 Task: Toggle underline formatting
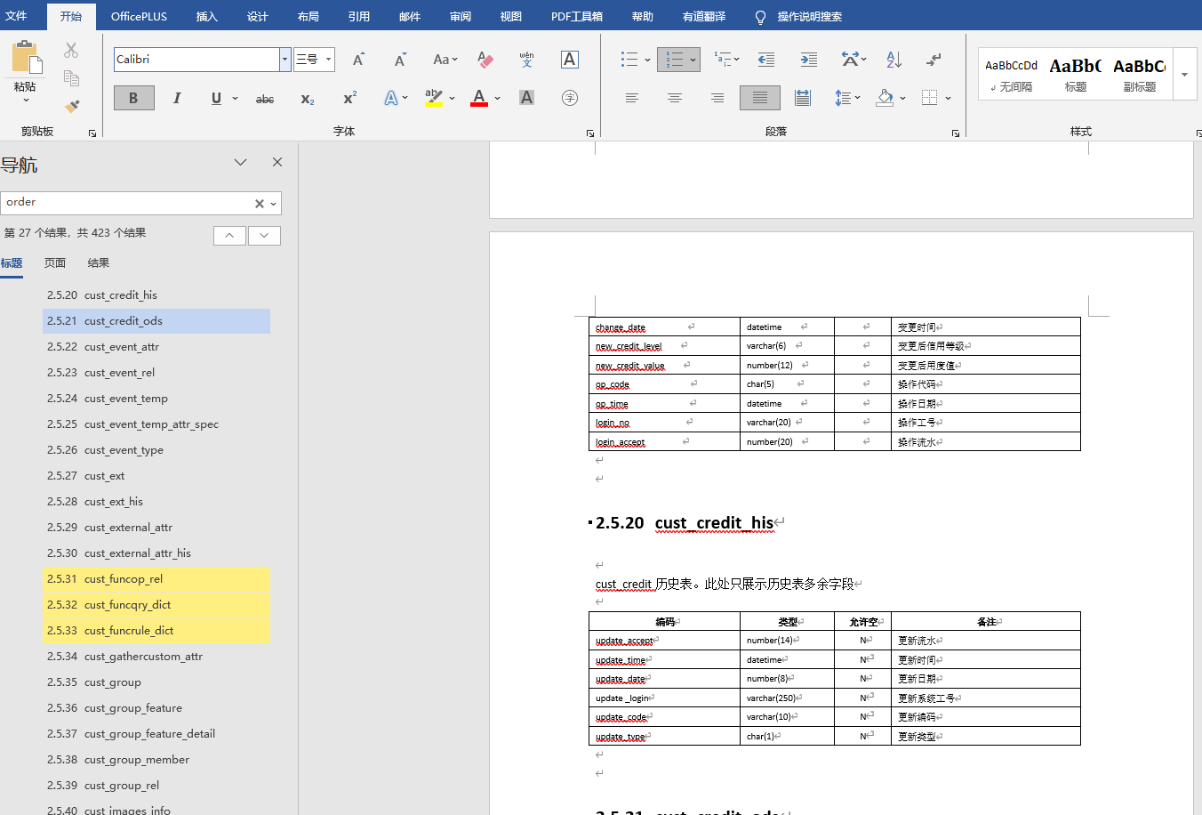point(216,98)
